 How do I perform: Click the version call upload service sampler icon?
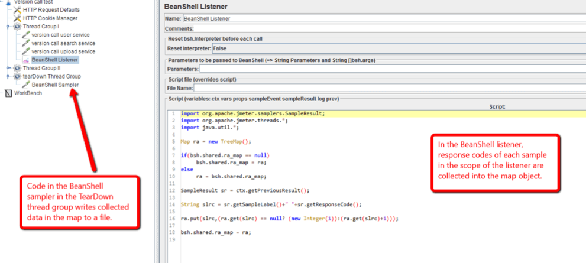26,51
